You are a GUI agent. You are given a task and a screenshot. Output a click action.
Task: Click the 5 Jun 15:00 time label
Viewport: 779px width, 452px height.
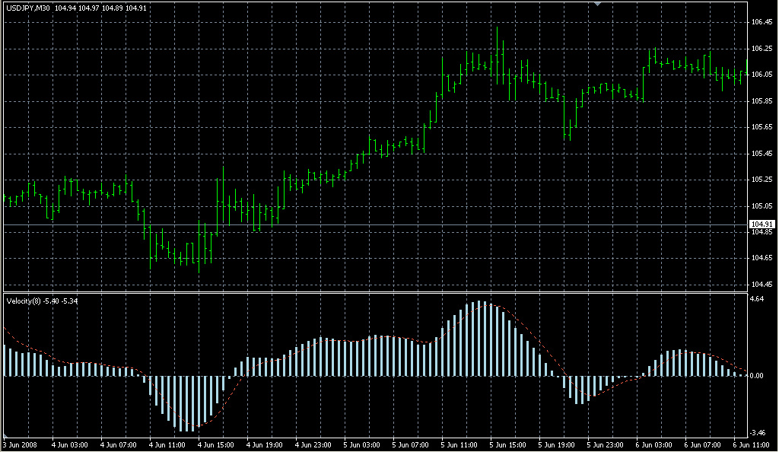click(508, 444)
